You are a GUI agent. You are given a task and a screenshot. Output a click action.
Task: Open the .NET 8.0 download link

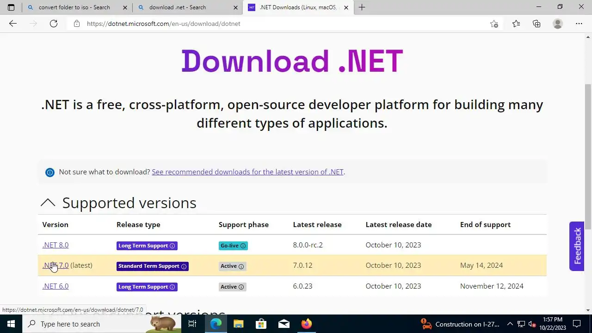(x=55, y=245)
